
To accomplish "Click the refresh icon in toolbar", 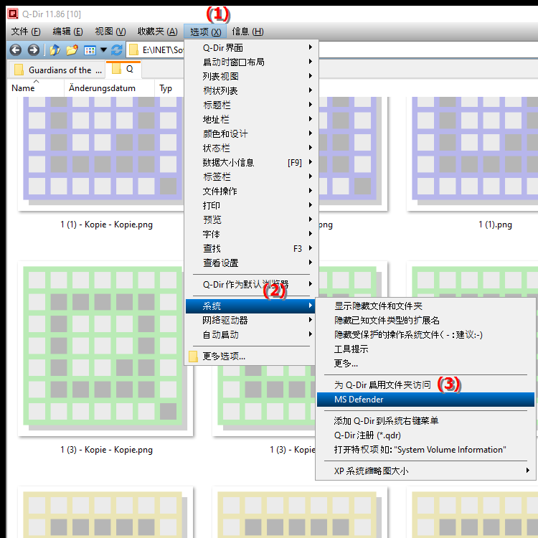I will (x=117, y=50).
